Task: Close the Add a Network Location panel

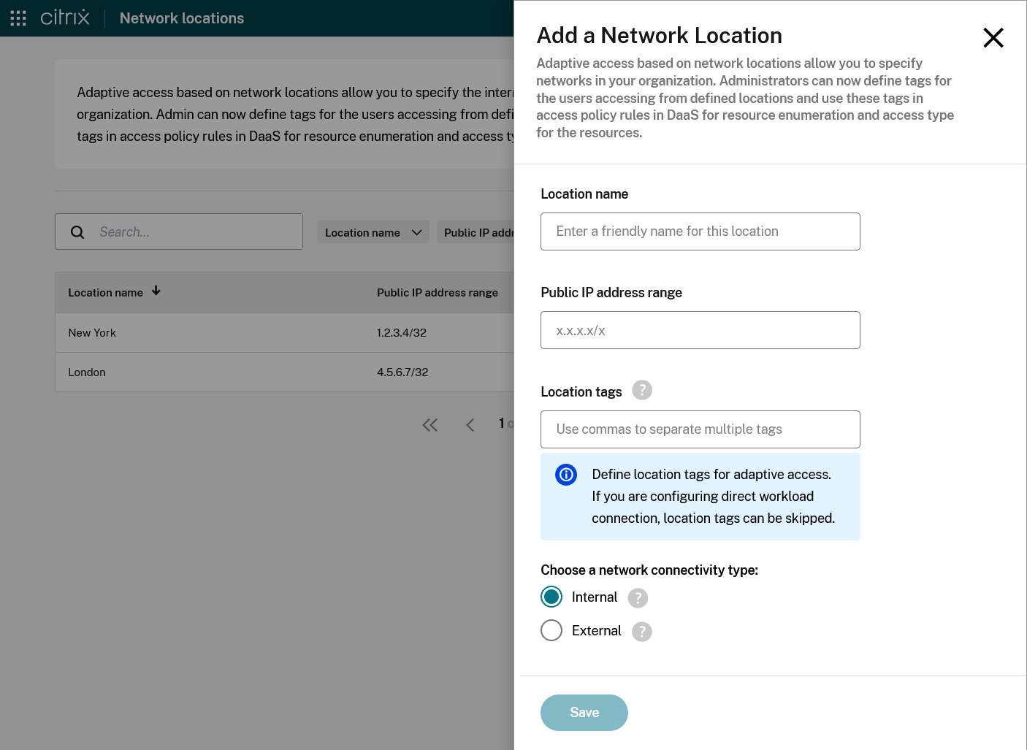Action: coord(993,37)
